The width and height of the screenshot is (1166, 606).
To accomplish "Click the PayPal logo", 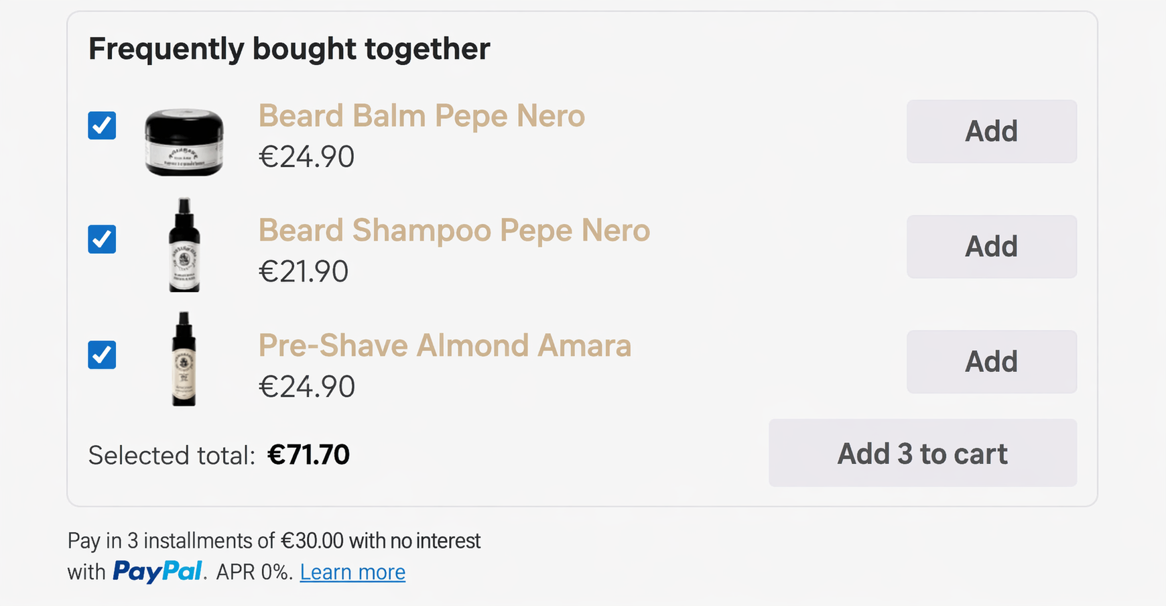I will click(157, 572).
